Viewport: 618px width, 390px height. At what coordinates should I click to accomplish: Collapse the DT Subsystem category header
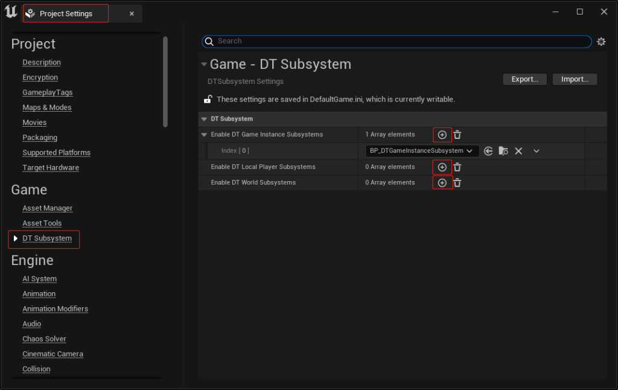point(205,118)
